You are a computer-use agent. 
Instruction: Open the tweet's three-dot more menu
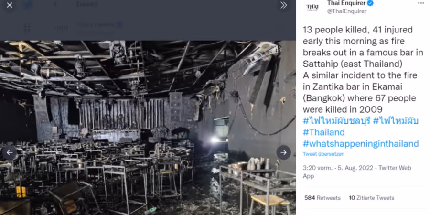421,3
